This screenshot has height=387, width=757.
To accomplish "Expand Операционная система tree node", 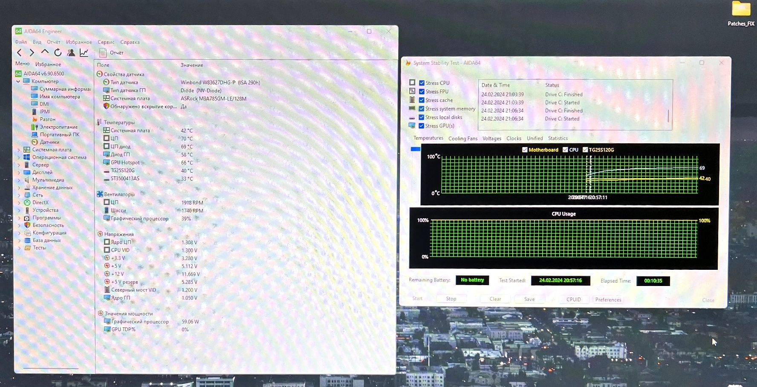I will click(x=18, y=158).
